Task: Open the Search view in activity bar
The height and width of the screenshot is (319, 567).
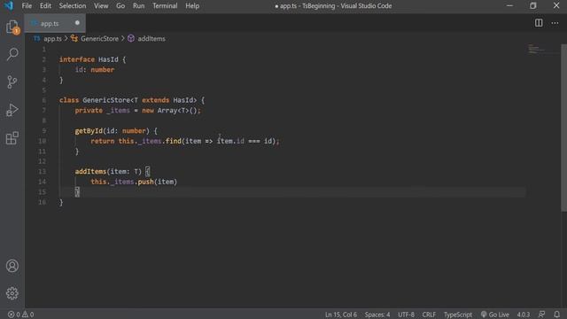Action: tap(12, 54)
